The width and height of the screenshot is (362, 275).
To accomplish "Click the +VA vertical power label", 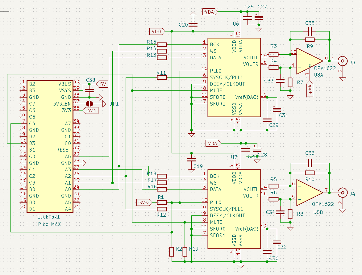I will pyautogui.click(x=310, y=90).
